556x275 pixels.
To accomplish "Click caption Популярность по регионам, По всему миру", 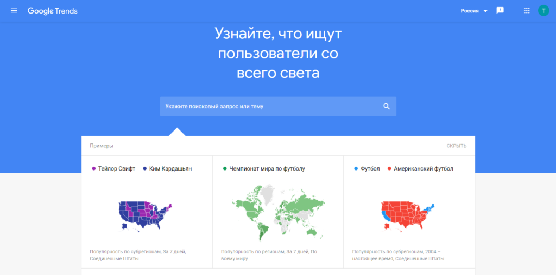I will 269,255.
